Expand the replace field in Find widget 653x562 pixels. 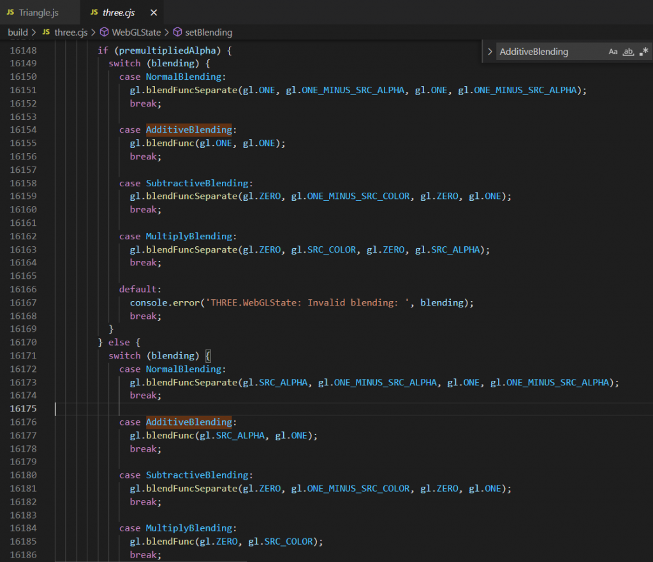point(490,52)
